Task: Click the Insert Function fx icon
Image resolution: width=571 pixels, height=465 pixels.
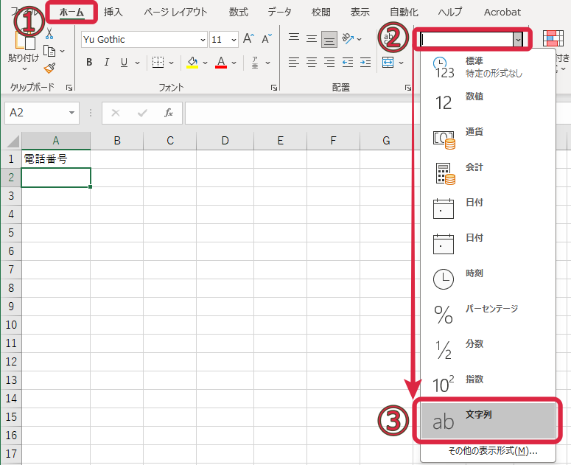Action: point(169,113)
